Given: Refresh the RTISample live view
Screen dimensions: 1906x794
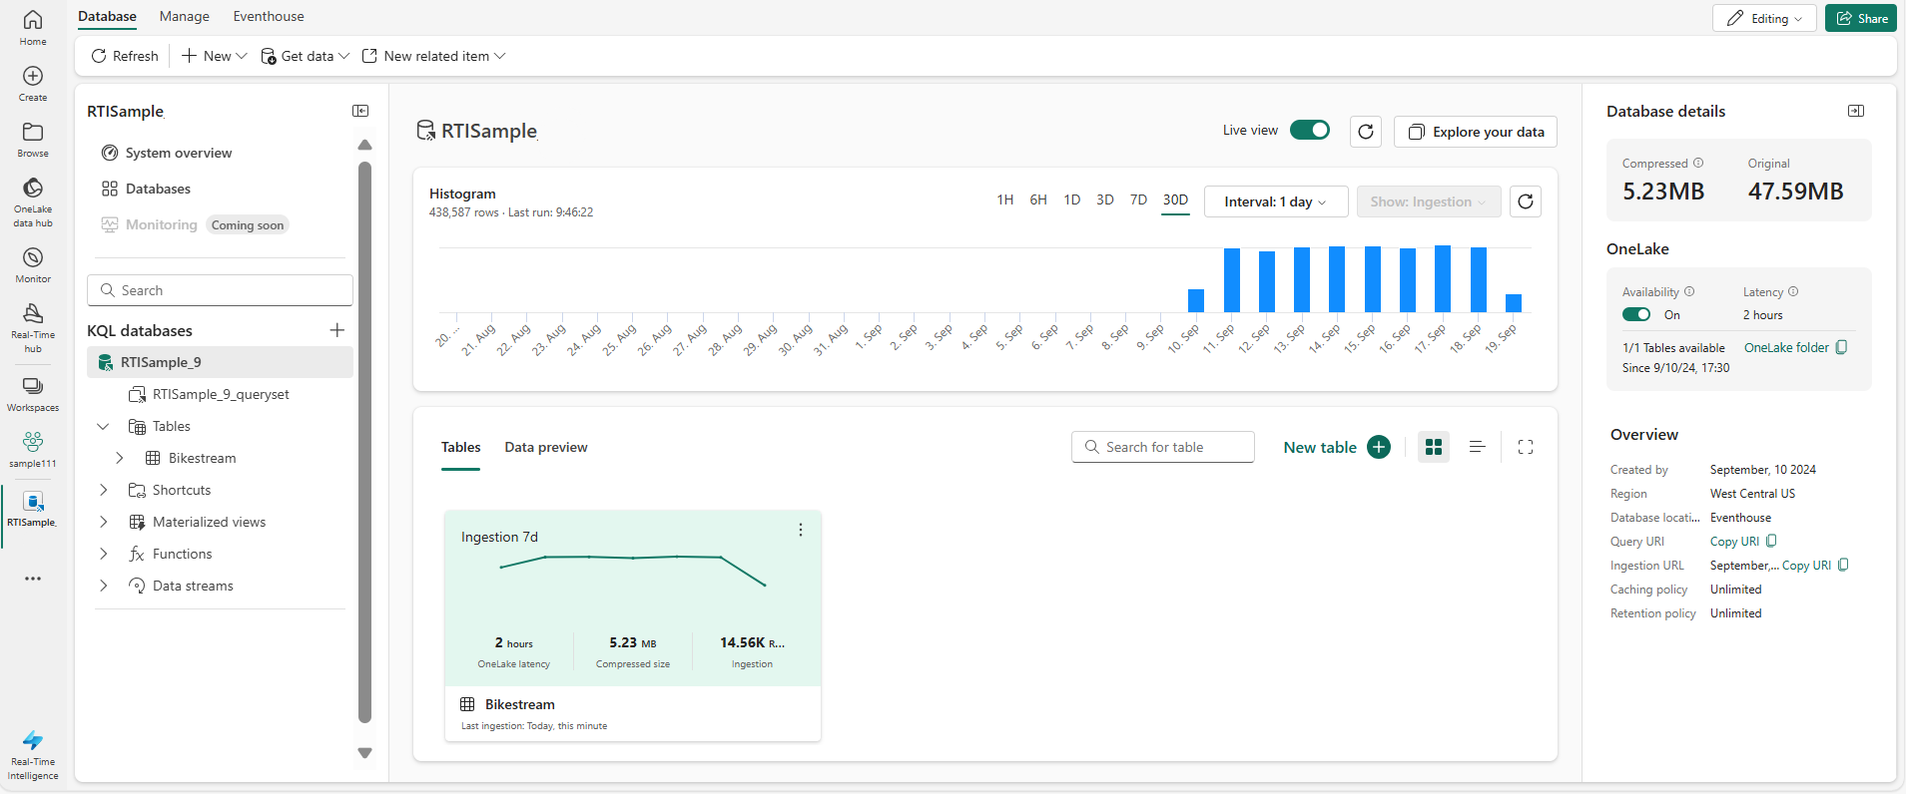Looking at the screenshot, I should pos(1366,132).
